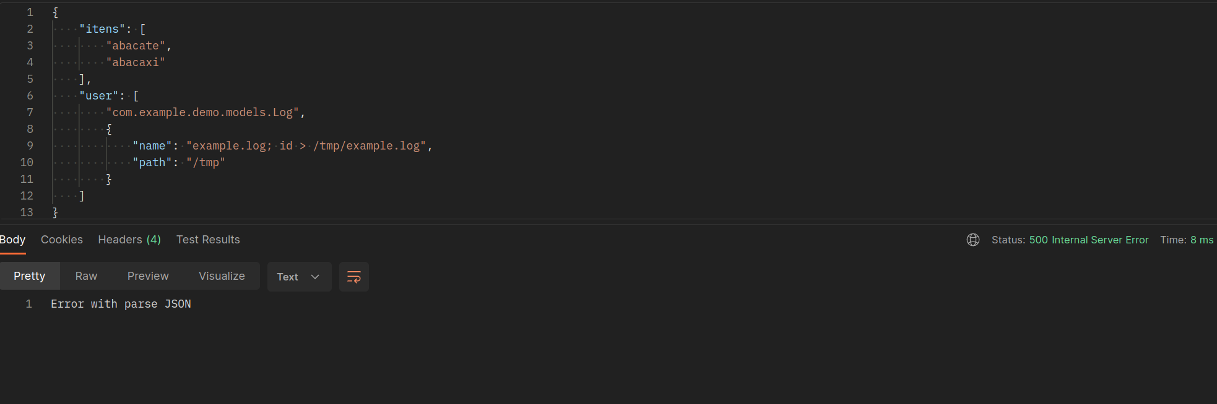The width and height of the screenshot is (1217, 404).
Task: Click the "abacate" string value
Action: click(x=136, y=46)
